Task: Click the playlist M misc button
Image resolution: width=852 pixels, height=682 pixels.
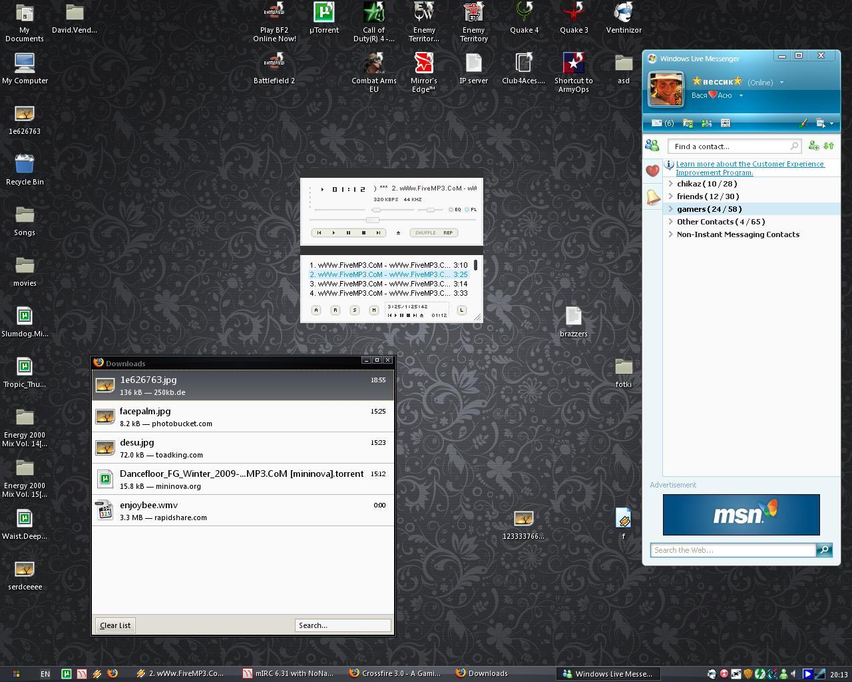Action: (373, 310)
